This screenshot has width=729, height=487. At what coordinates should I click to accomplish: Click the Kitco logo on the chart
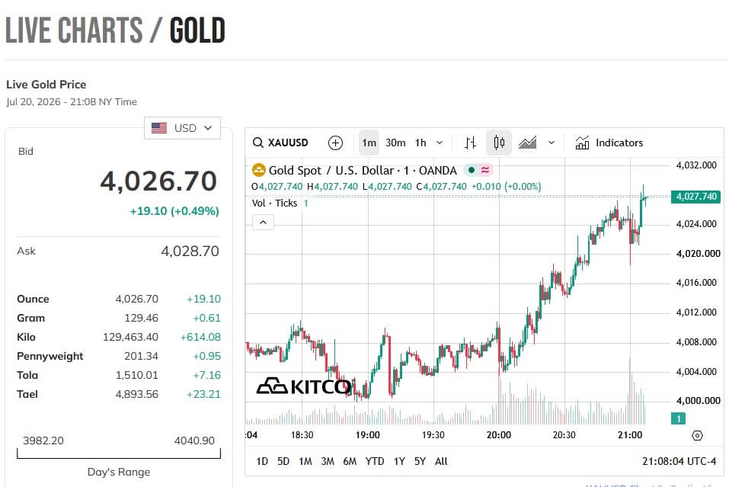point(305,386)
